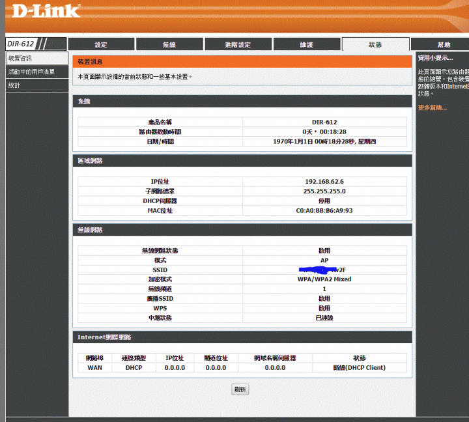Open the 進階設定 tab
Viewport: 469px width, 422px height.
(238, 44)
